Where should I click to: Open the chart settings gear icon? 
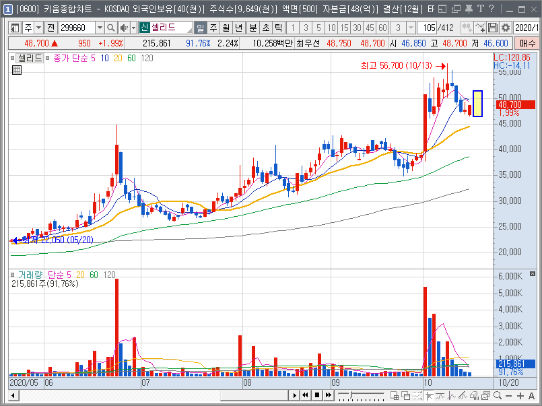506,28
